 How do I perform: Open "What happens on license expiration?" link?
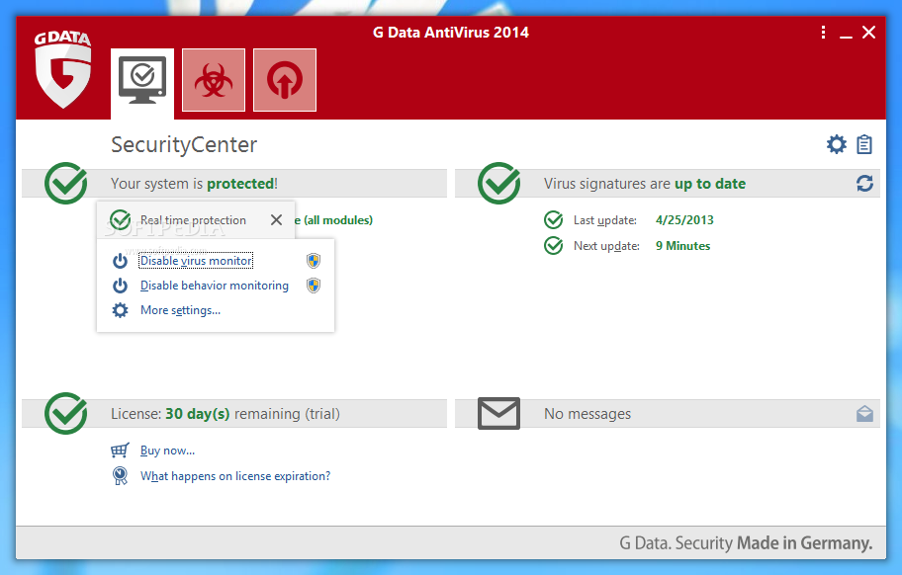[x=235, y=476]
